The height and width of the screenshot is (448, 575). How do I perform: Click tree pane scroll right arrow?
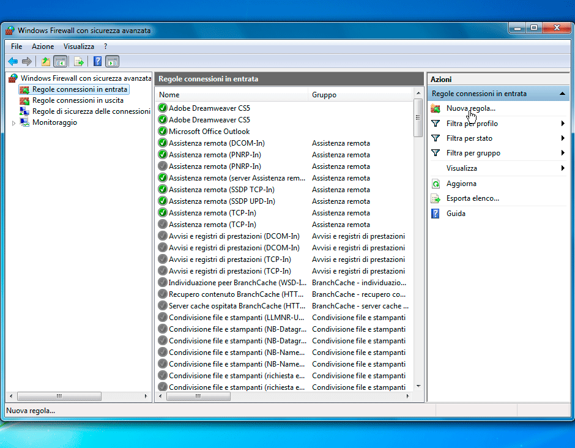pyautogui.click(x=146, y=396)
